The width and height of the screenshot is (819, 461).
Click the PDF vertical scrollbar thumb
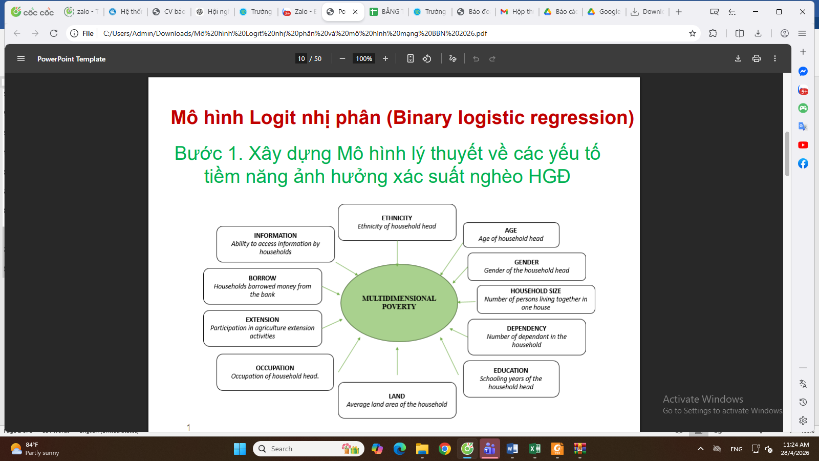click(787, 154)
